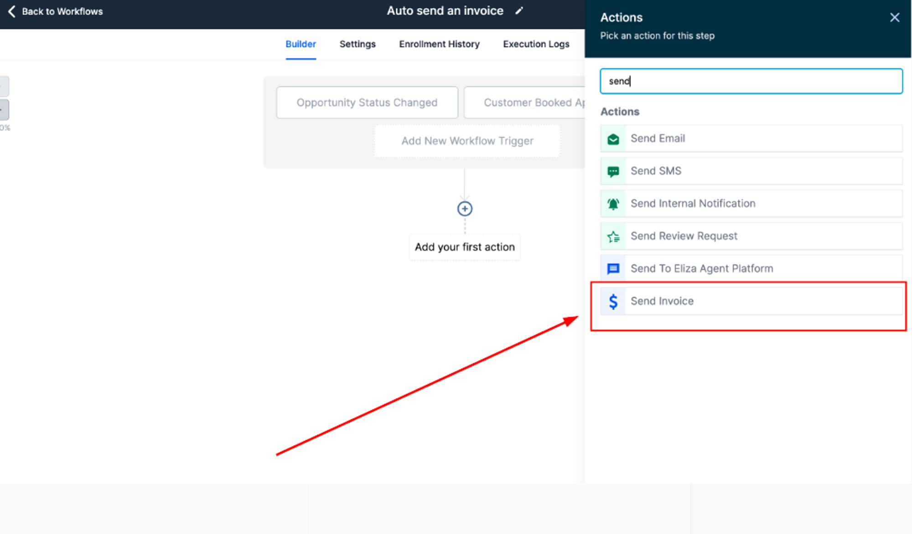
Task: Select the Opportunity Status Changed trigger
Action: pyautogui.click(x=367, y=103)
